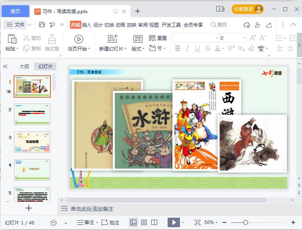302x230 pixels.
Task: Align text left icon
Action: pyautogui.click(x=280, y=48)
